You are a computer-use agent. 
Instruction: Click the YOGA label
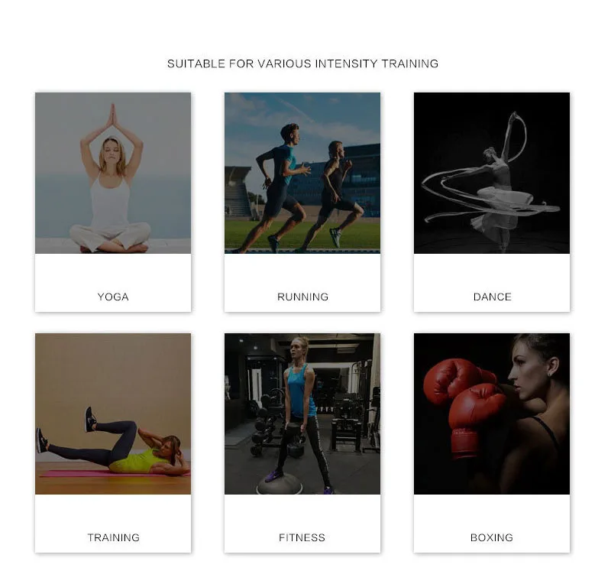[113, 297]
